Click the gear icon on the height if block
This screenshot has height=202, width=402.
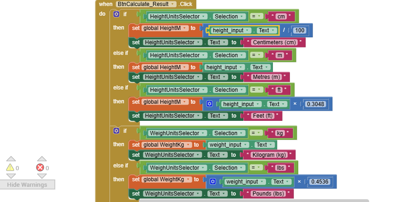coord(116,14)
